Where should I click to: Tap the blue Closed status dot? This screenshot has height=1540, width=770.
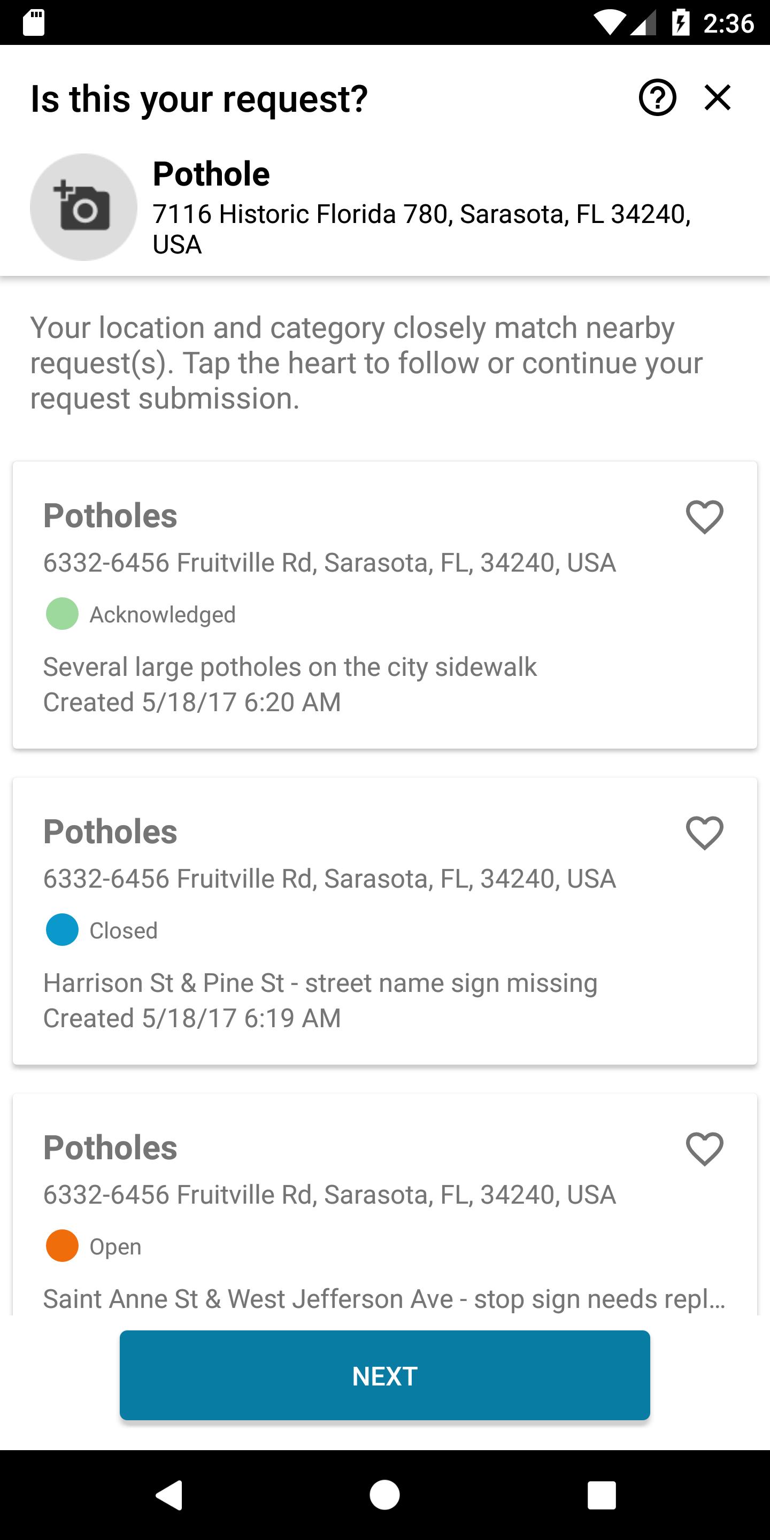[x=62, y=930]
